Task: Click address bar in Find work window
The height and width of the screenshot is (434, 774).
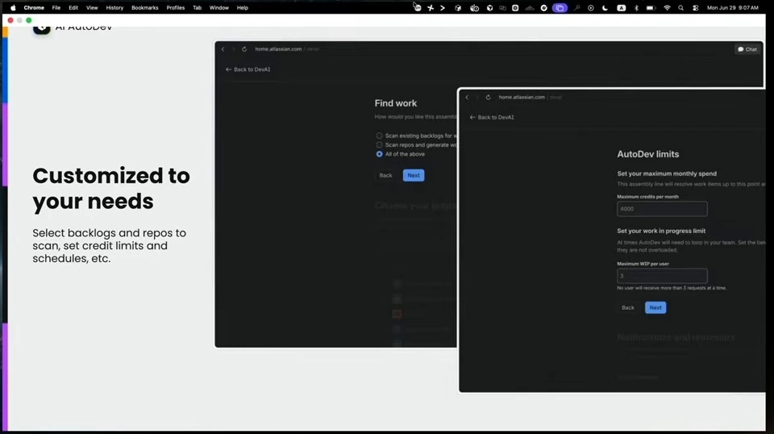Action: (287, 49)
